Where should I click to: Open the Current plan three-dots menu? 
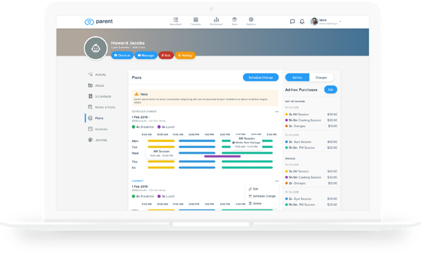tap(277, 181)
